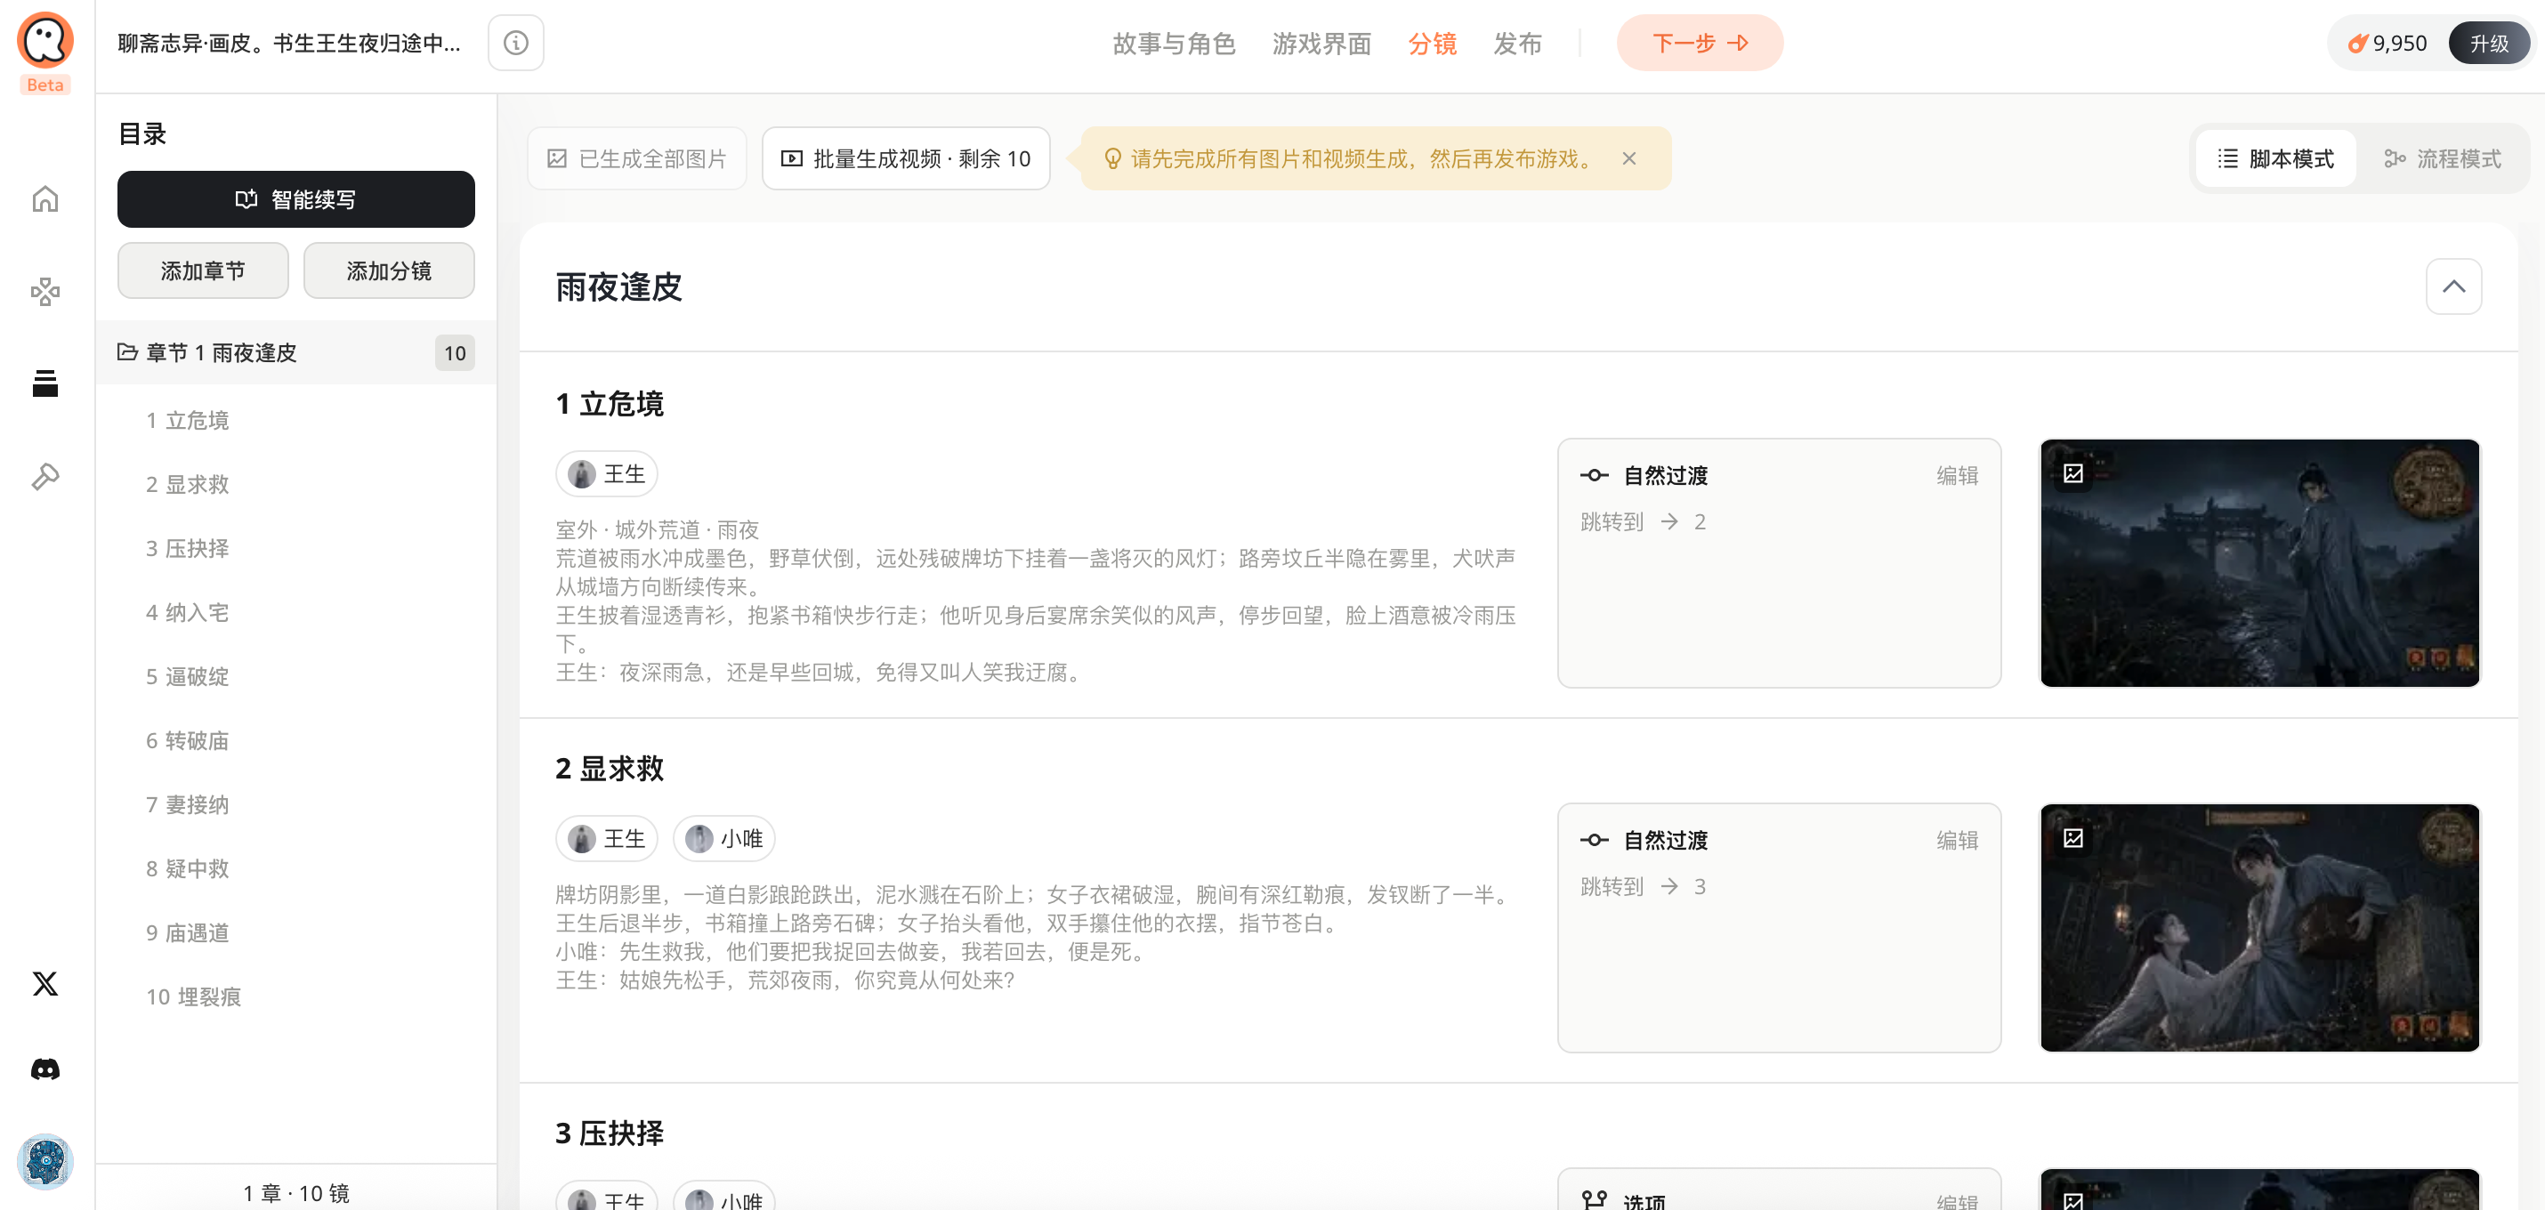Click the 添加分镜 button
This screenshot has height=1210, width=2545.
coord(388,270)
